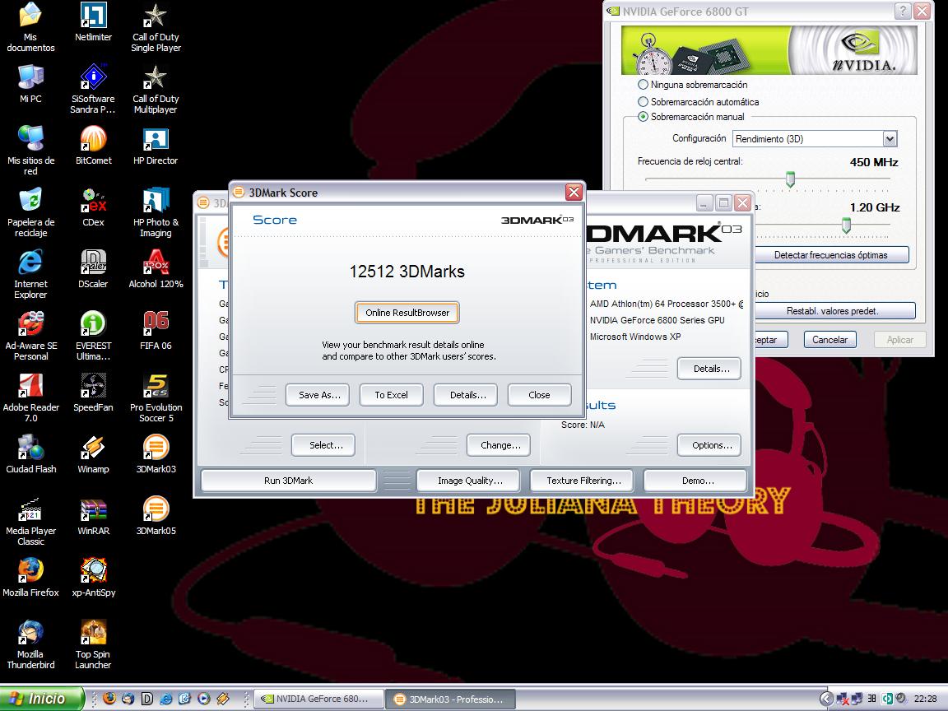The image size is (948, 711).
Task: Open Ad-Aware SE Personal
Action: click(30, 336)
